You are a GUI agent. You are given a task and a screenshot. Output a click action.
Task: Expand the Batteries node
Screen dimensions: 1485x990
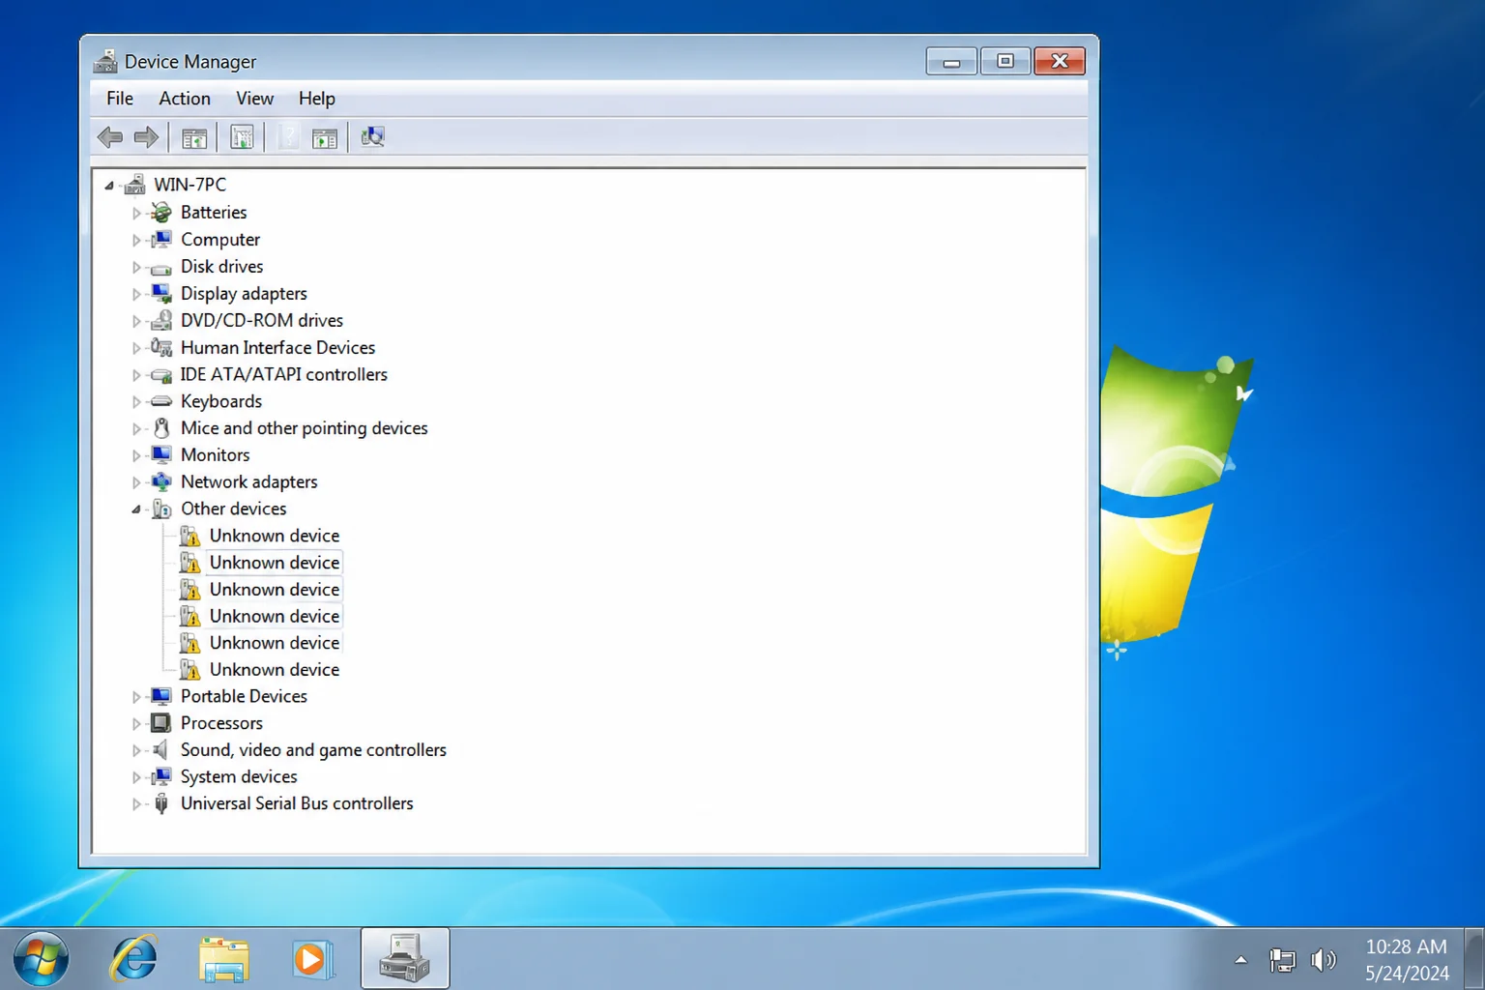[x=136, y=213]
